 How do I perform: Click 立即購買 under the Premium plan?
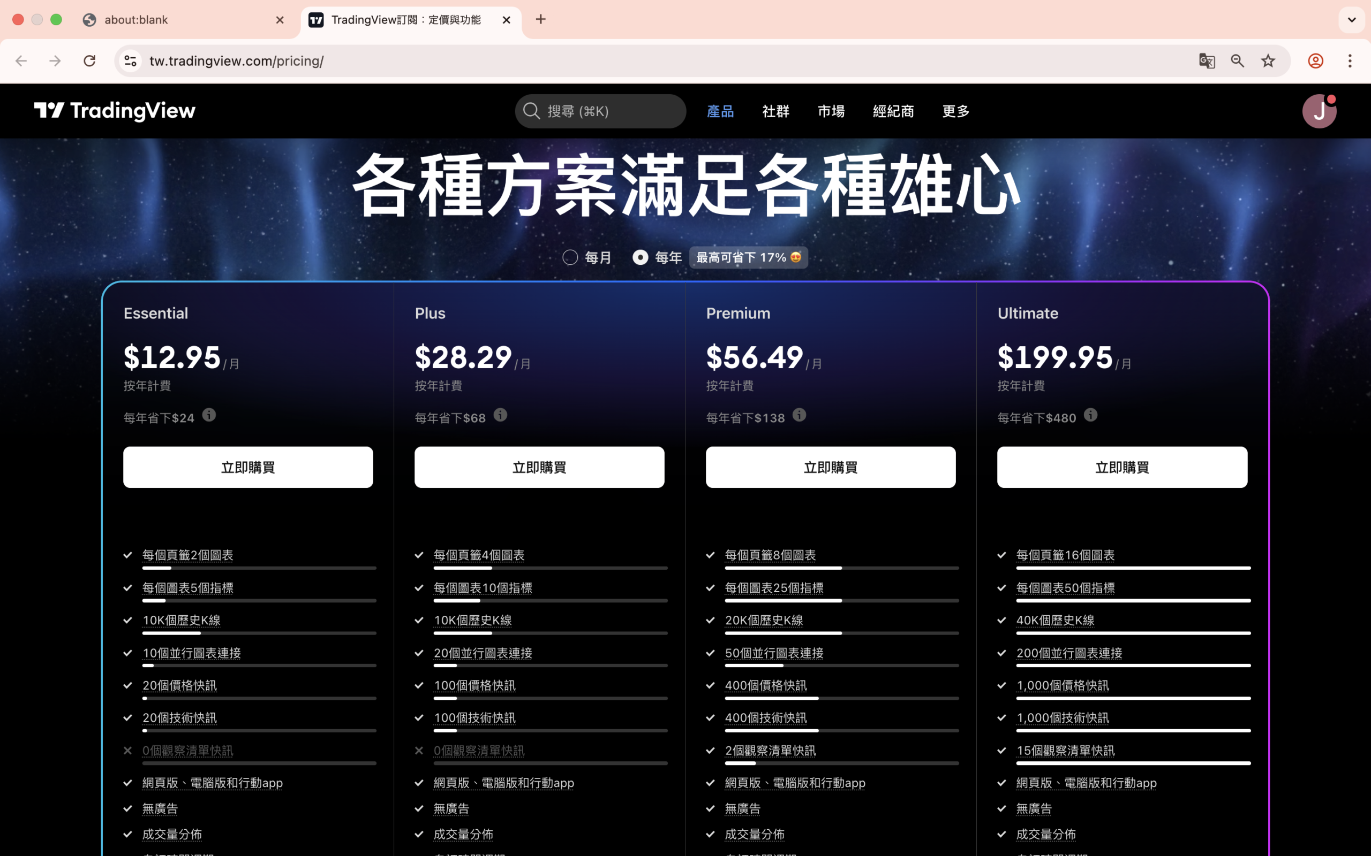pyautogui.click(x=830, y=467)
